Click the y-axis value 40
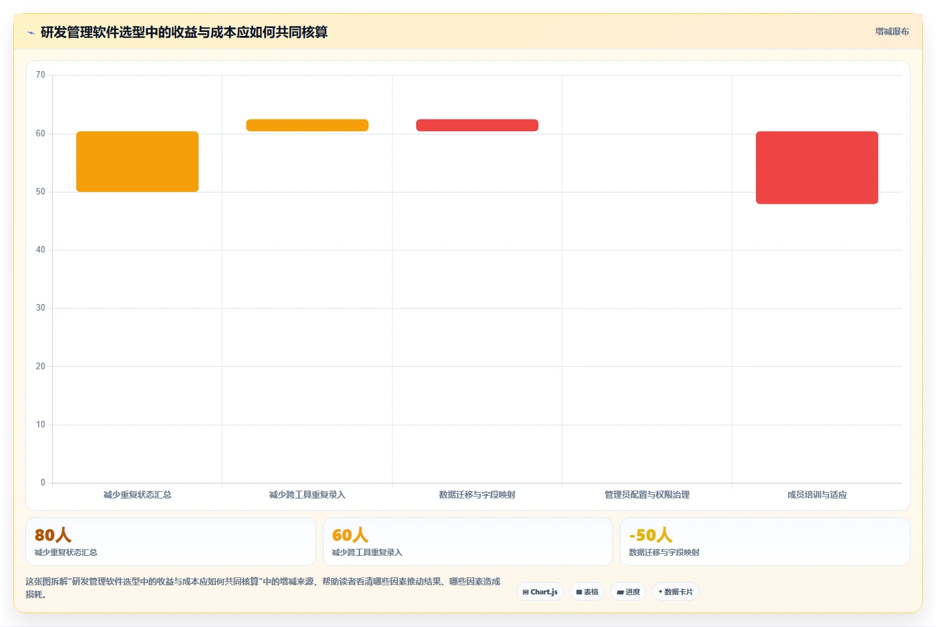 (x=40, y=250)
